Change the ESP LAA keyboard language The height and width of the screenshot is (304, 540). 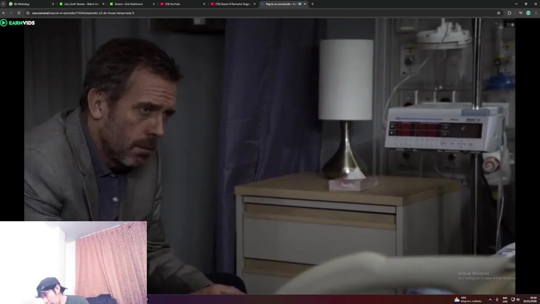[505, 299]
